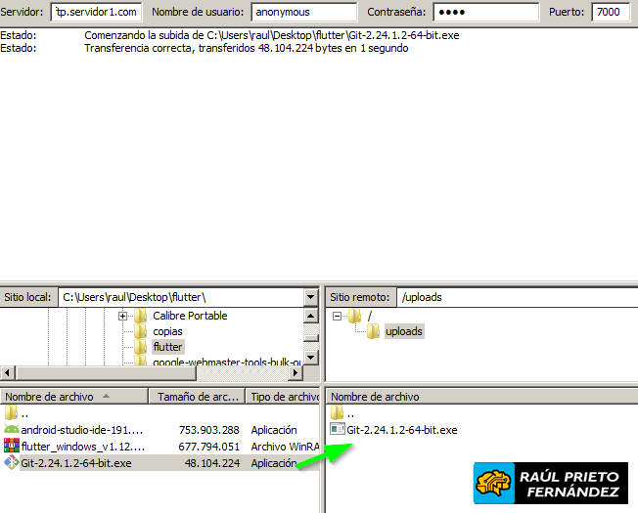
Task: Click the flutter_windows WinRAR archive icon
Action: point(12,447)
